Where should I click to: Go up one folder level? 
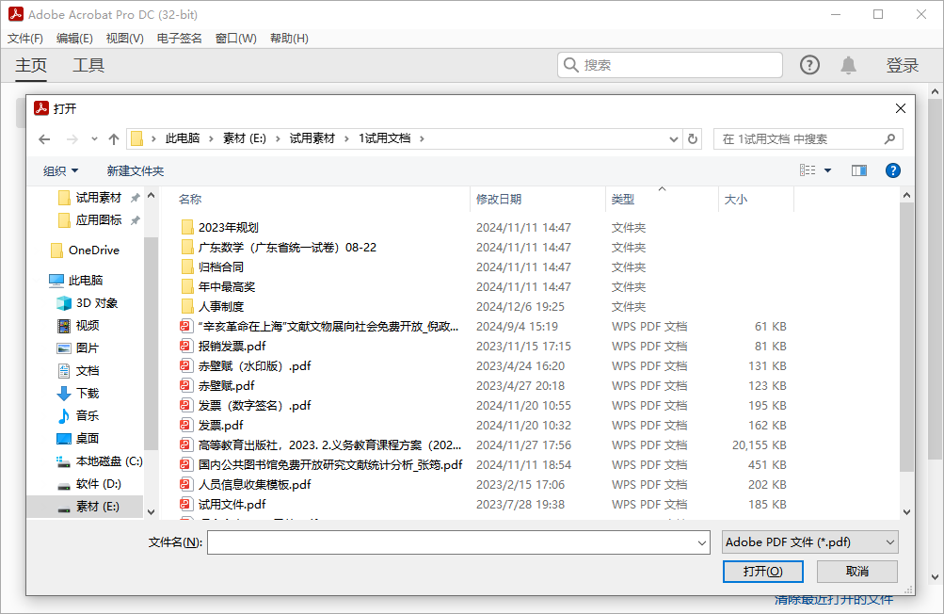[x=114, y=139]
